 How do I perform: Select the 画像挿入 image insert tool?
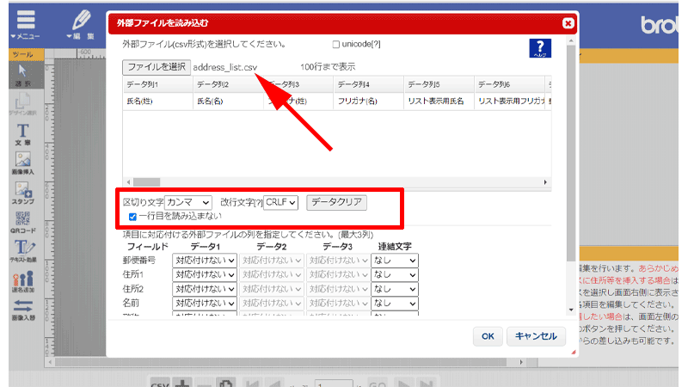[23, 163]
